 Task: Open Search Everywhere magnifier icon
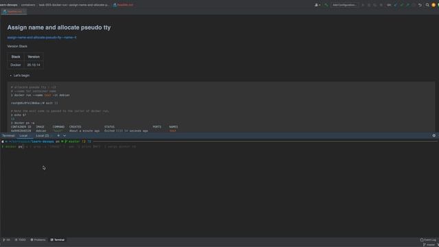point(427,5)
